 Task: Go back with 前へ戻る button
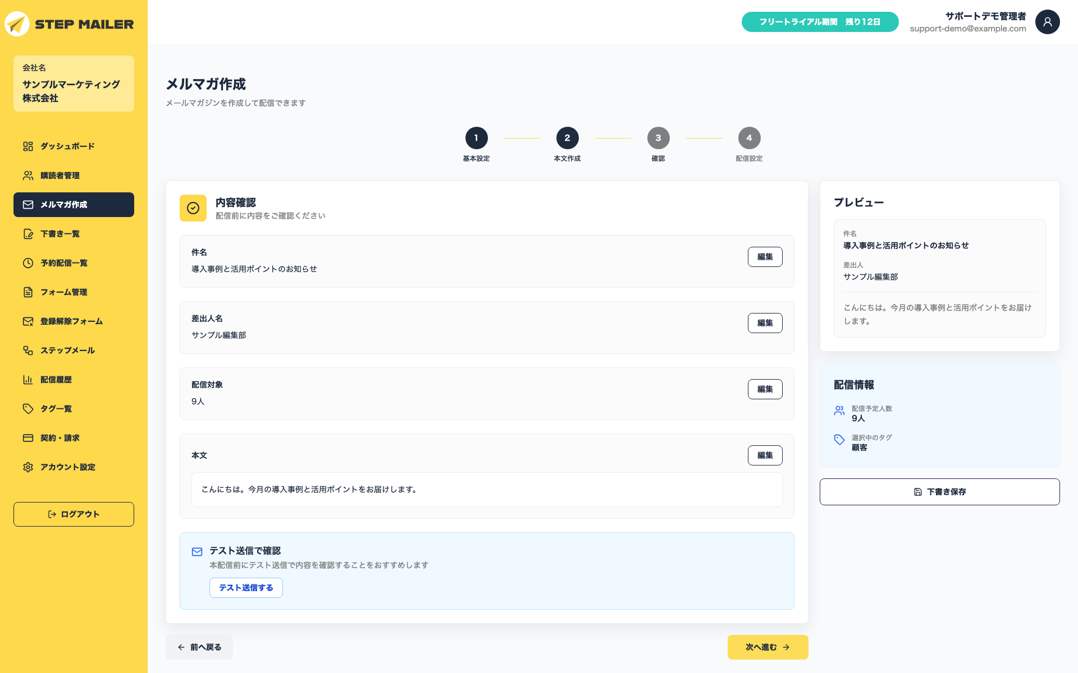(x=199, y=647)
